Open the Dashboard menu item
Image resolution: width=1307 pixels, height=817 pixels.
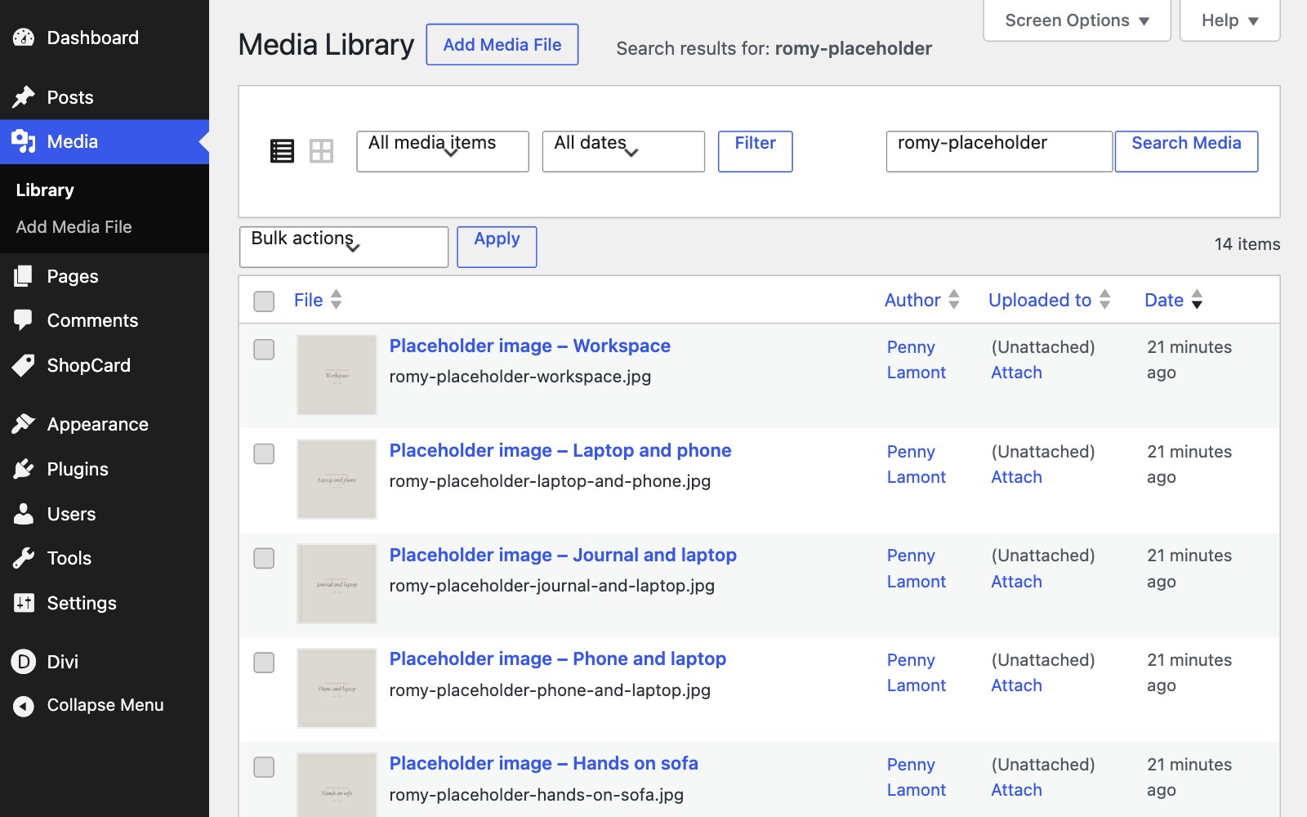tap(105, 38)
